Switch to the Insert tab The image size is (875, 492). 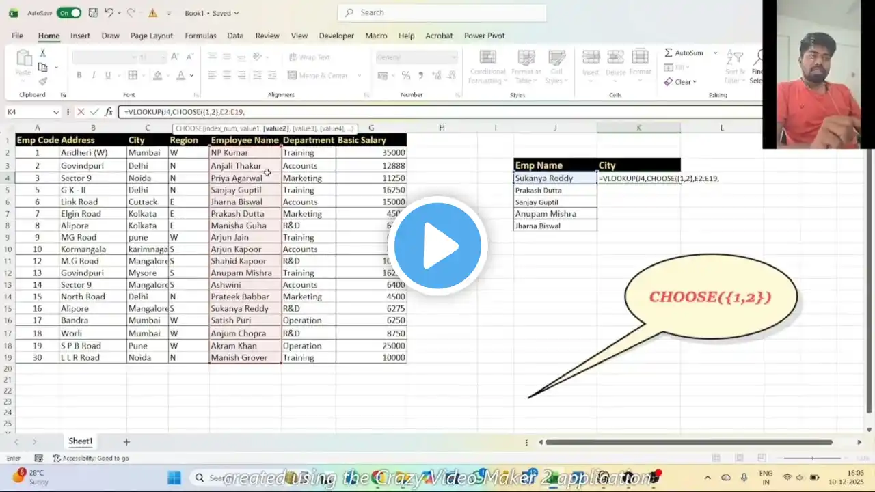pyautogui.click(x=80, y=36)
